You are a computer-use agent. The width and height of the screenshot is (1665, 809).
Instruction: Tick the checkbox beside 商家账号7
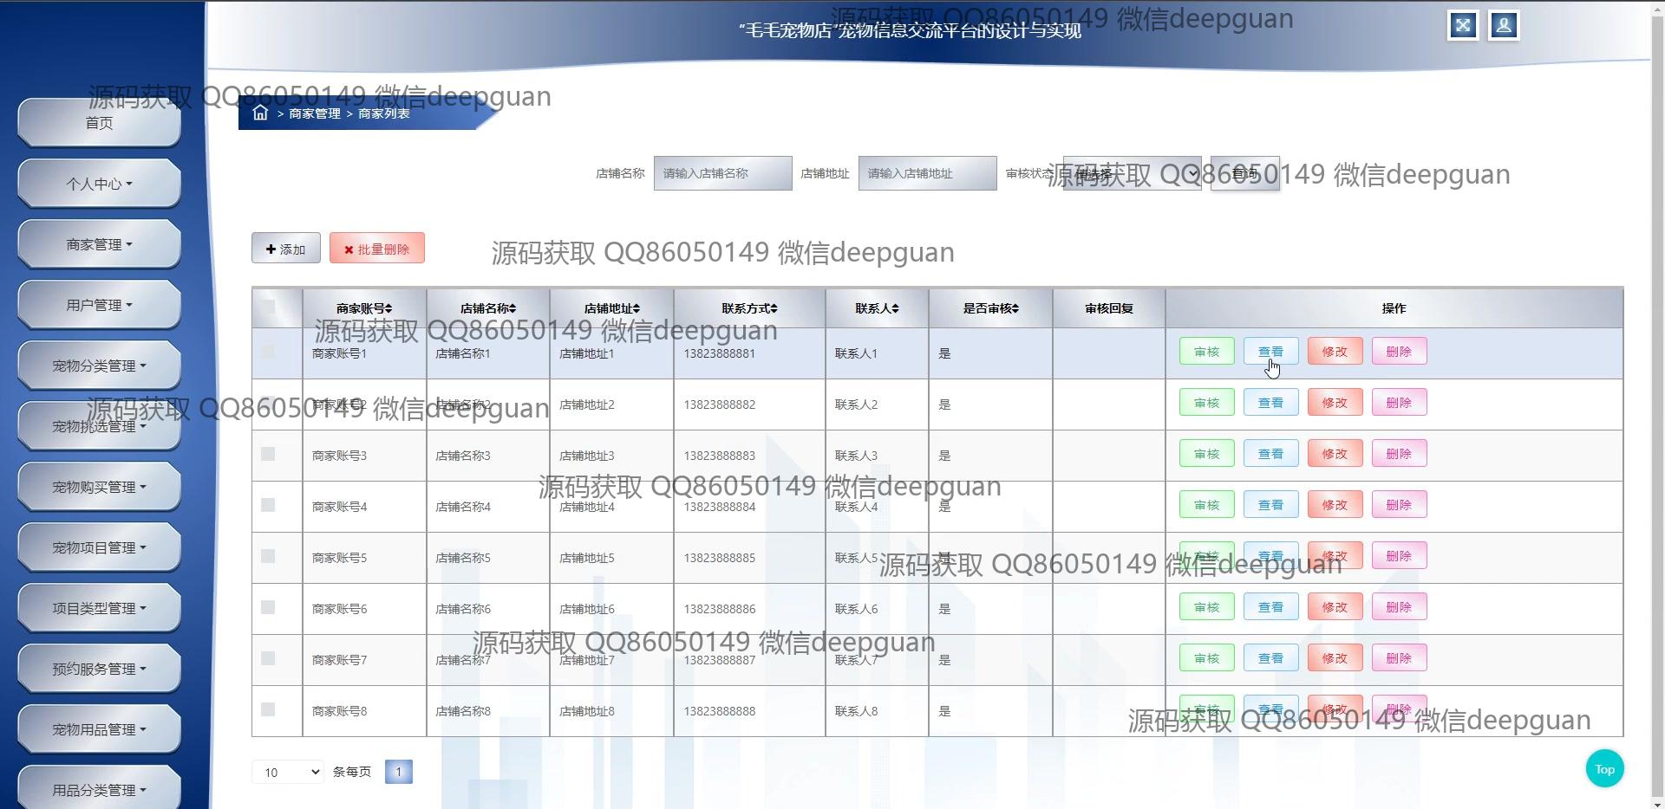pos(268,658)
